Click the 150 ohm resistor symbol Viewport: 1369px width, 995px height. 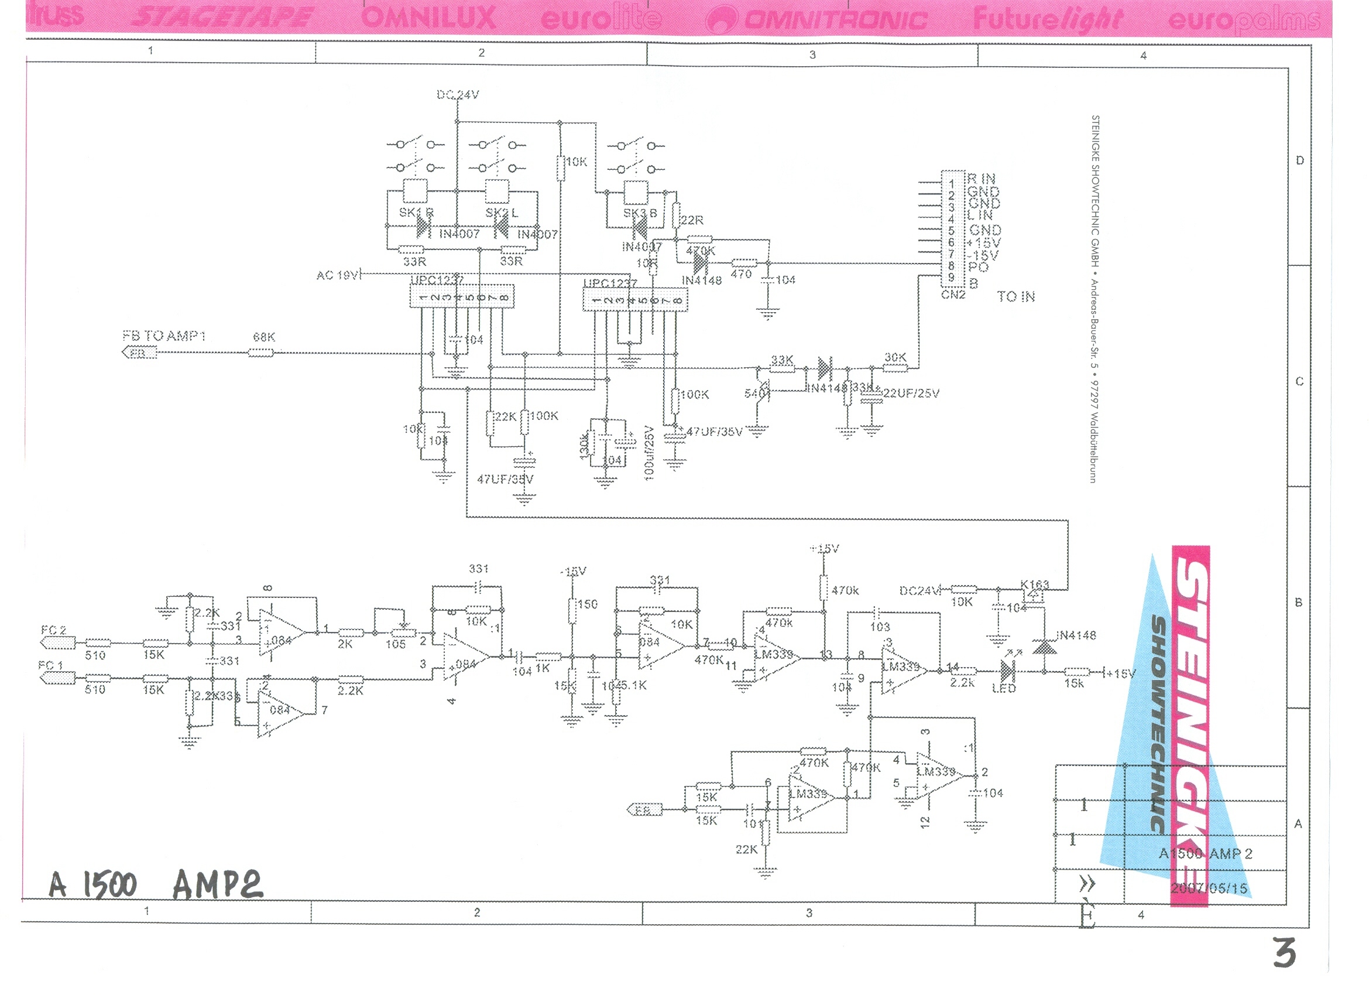click(572, 610)
